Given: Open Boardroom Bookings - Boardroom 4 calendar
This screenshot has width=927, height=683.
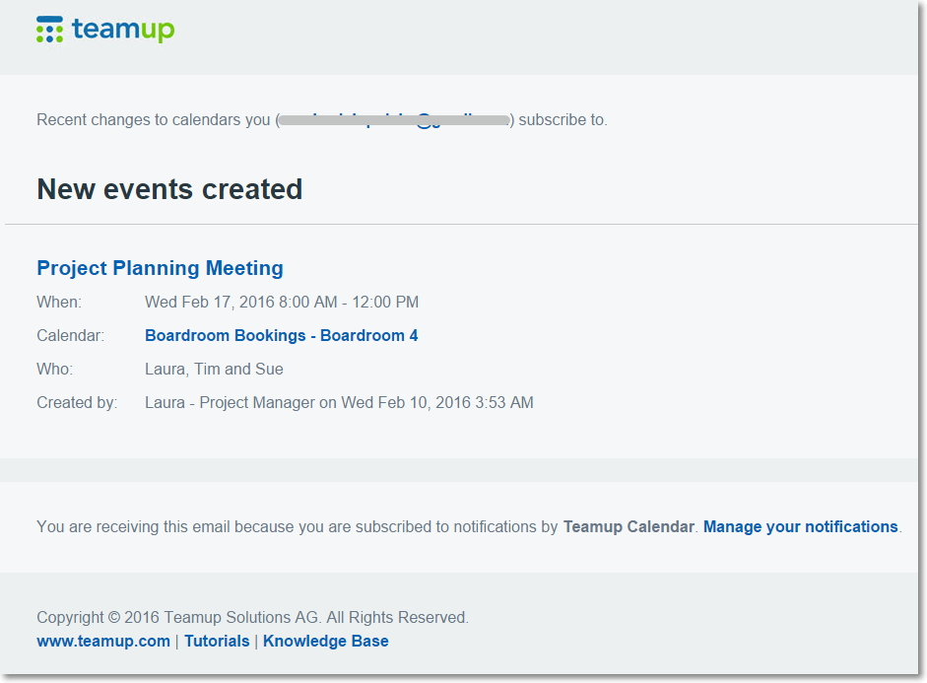Looking at the screenshot, I should [282, 335].
